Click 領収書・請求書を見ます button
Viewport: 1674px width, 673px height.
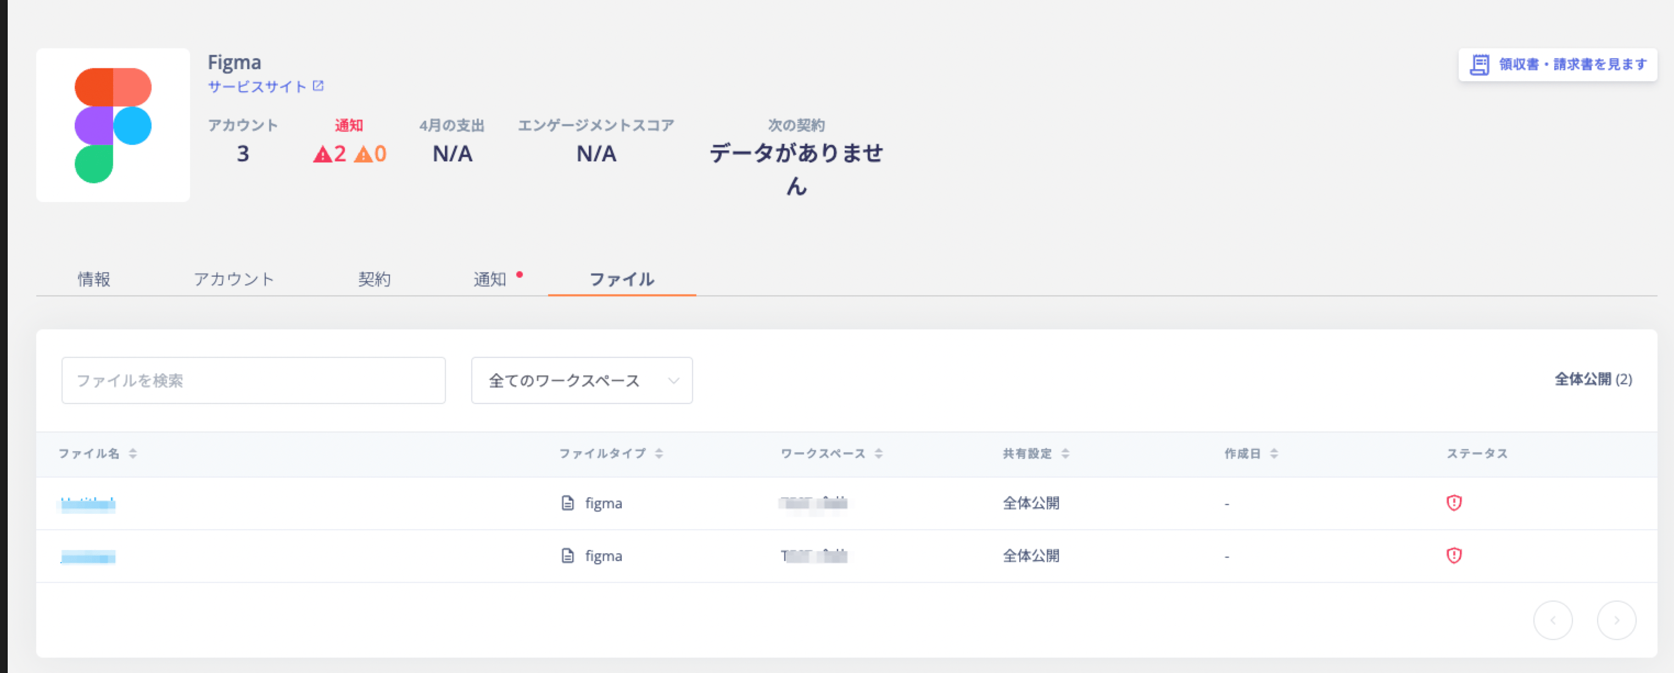(x=1557, y=64)
